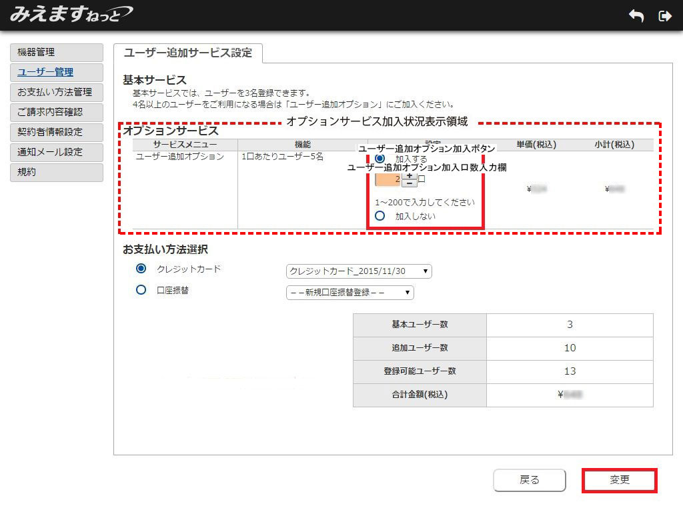
Task: Select the 加入しない radio button
Action: [x=380, y=215]
